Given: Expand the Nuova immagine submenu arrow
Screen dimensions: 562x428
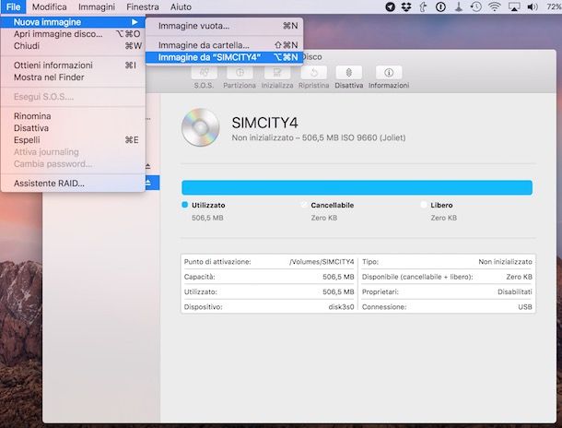Looking at the screenshot, I should coord(135,22).
